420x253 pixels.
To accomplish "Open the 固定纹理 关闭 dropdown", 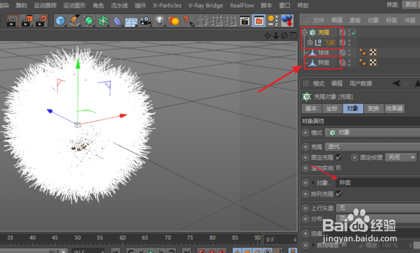I will click(x=400, y=157).
